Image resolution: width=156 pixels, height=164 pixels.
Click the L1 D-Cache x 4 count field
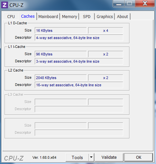tap(106, 31)
